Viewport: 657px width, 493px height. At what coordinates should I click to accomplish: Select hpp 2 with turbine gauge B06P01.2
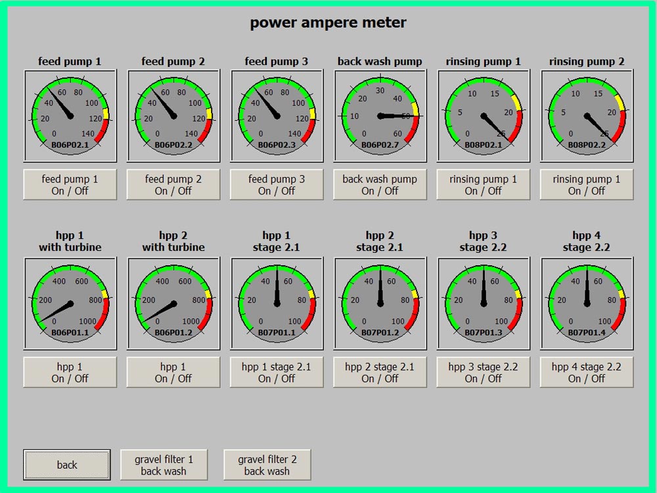[x=173, y=303]
